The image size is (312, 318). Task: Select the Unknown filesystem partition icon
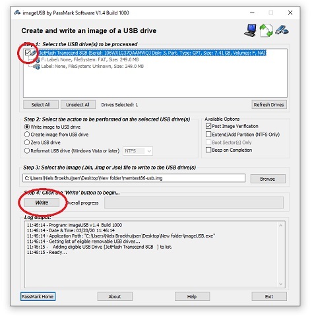37,67
